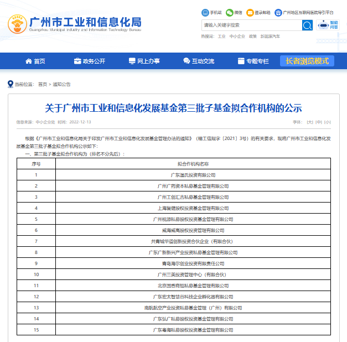Screen dimensions: 347x342
Task: Click the 信息来源: 中小企业处 text
Action: point(35,122)
